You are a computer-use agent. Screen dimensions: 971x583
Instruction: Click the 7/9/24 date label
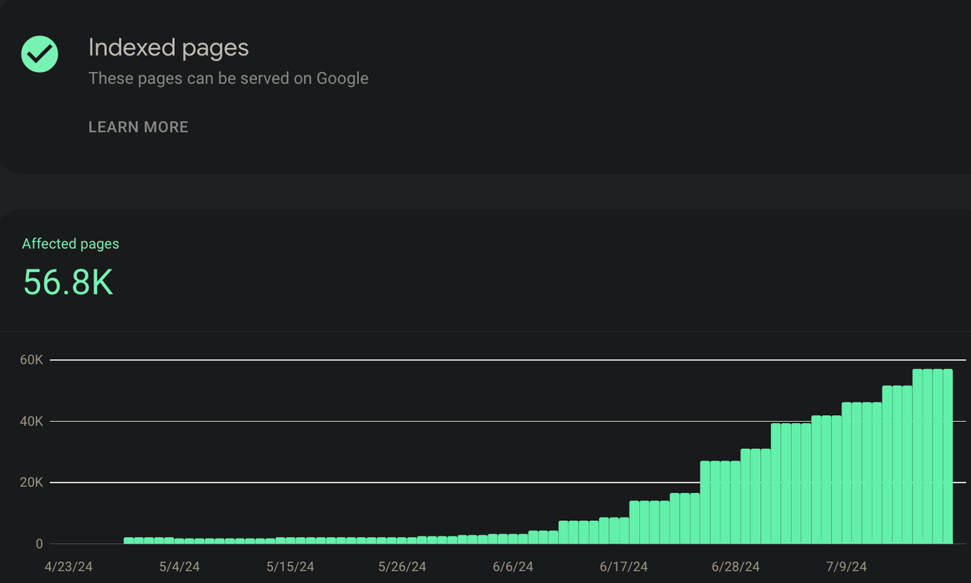846,567
